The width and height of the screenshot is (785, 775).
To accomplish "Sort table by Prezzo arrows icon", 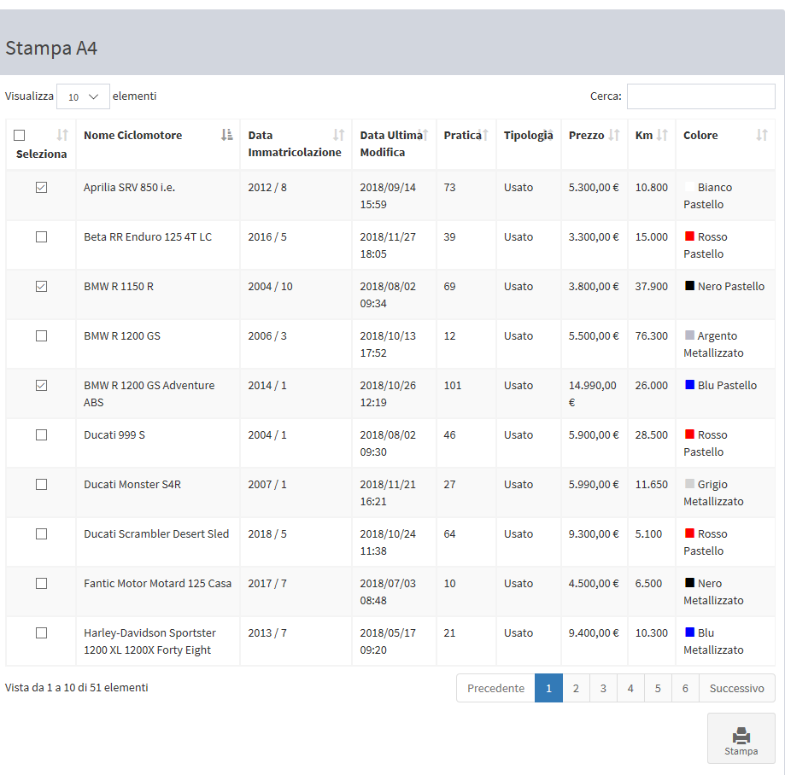I will click(x=613, y=135).
